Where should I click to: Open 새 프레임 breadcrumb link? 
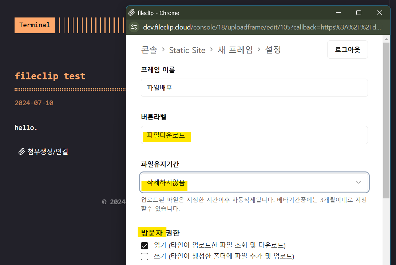[x=235, y=50]
